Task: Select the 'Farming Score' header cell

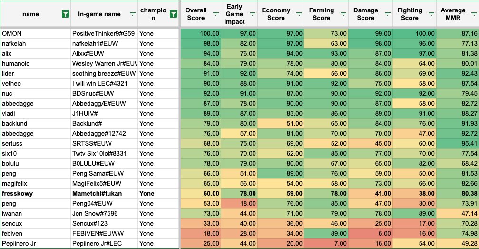Action: point(326,14)
